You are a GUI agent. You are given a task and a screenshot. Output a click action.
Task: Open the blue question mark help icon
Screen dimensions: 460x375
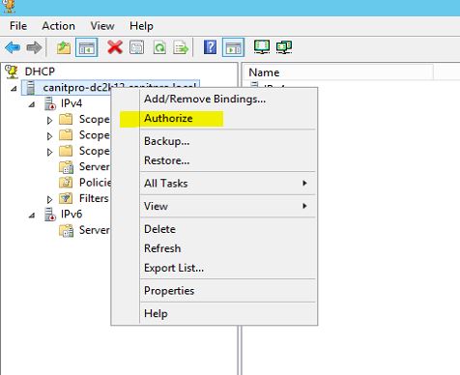210,47
